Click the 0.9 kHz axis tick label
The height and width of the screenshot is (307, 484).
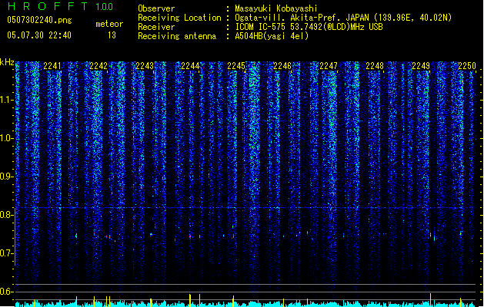pyautogui.click(x=7, y=177)
